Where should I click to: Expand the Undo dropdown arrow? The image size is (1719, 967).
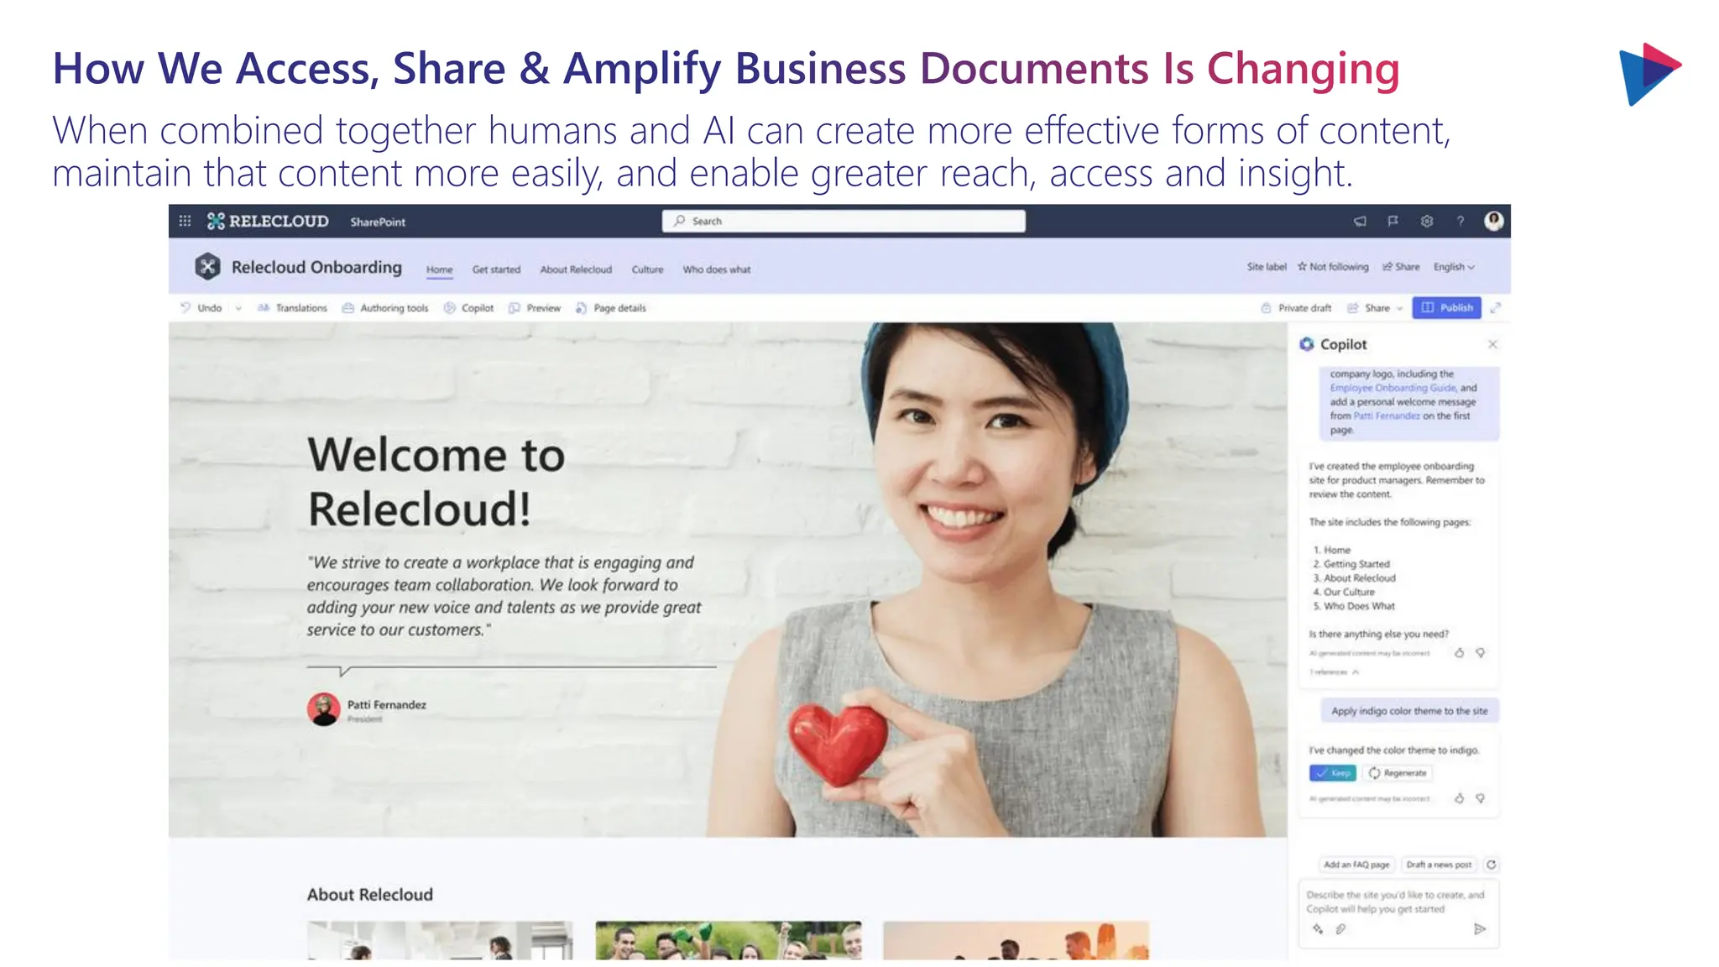click(238, 308)
